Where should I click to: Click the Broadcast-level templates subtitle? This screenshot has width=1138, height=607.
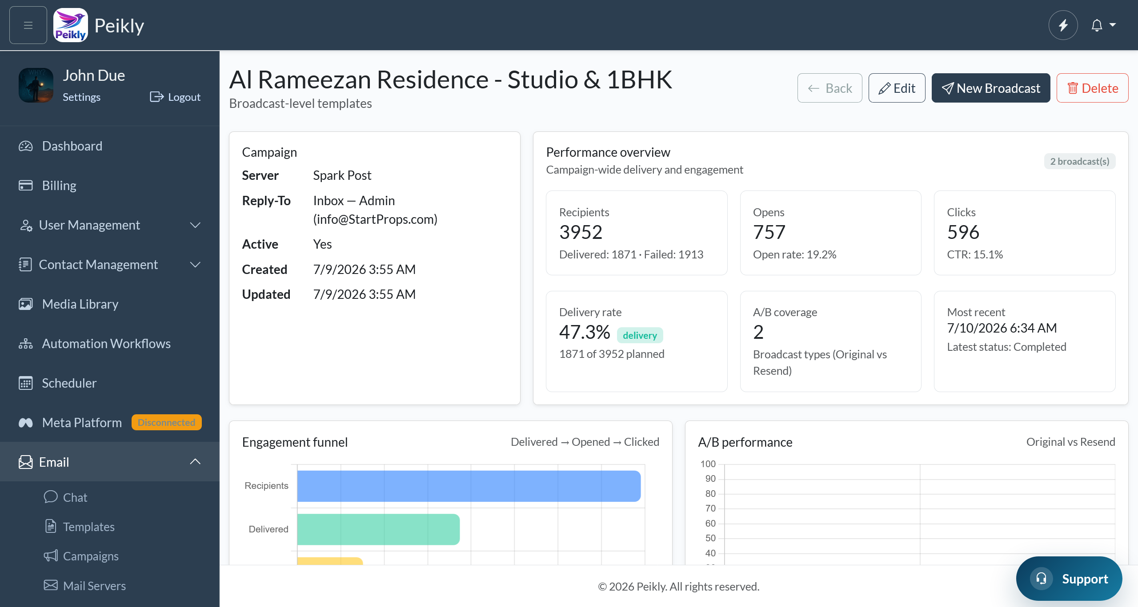[x=301, y=103]
